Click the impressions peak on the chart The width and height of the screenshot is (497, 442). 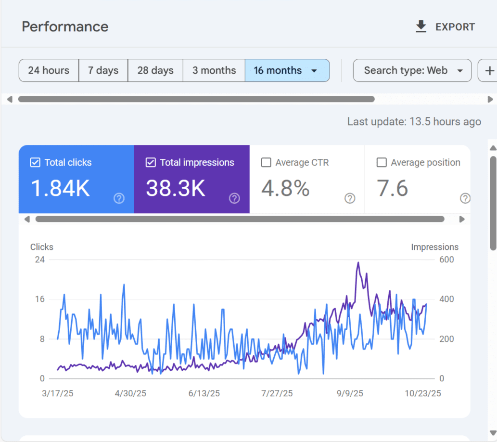point(358,263)
